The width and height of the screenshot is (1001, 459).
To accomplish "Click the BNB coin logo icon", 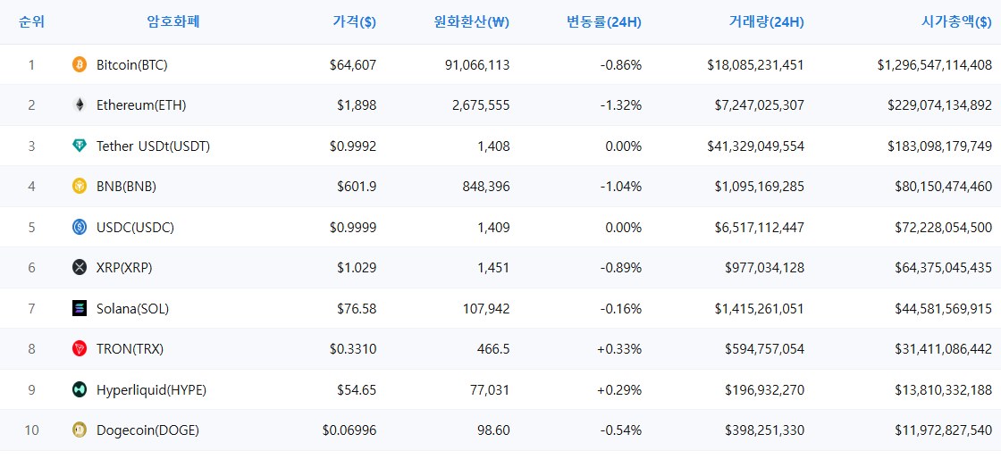I will pyautogui.click(x=80, y=186).
